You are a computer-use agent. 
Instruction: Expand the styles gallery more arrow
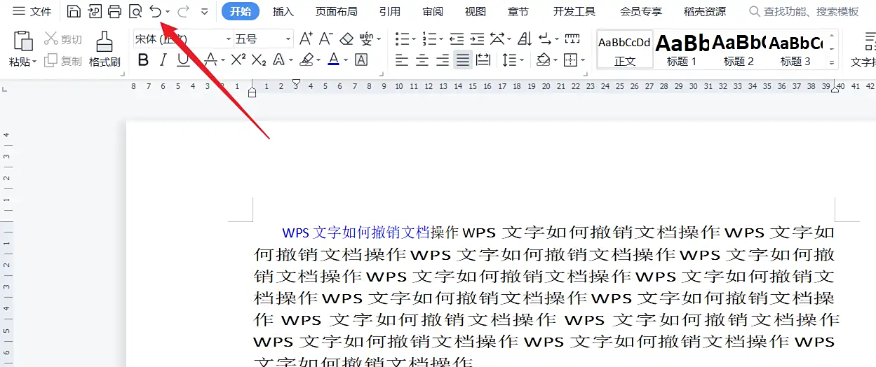pyautogui.click(x=833, y=63)
